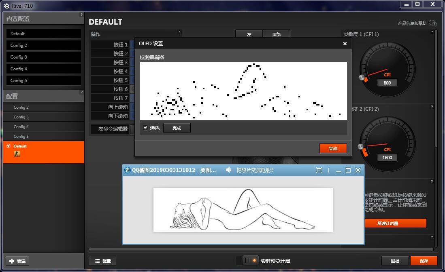Select Config 3 in the onboard configuration list
The width and height of the screenshot is (445, 272).
tap(43, 57)
